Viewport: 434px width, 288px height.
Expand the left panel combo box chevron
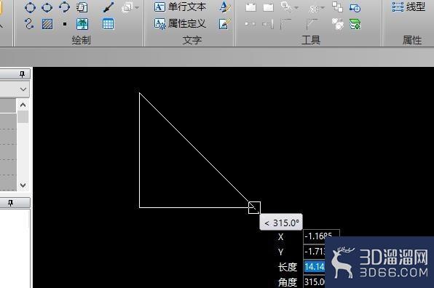pyautogui.click(x=23, y=89)
